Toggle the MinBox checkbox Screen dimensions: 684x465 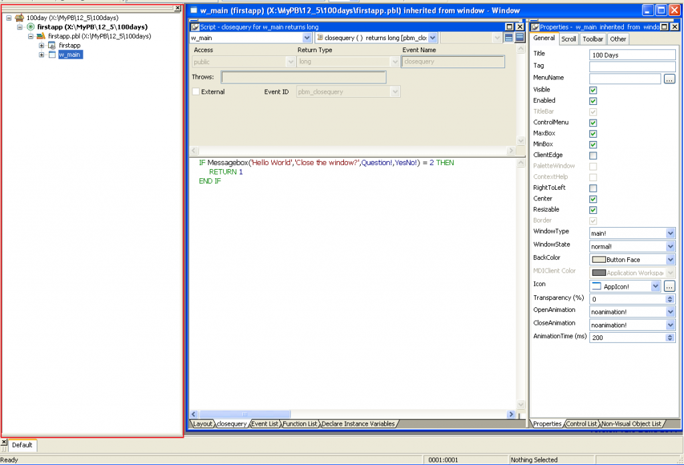(593, 145)
